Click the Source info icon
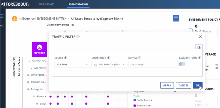The height and width of the screenshot is (108, 220). point(66,58)
